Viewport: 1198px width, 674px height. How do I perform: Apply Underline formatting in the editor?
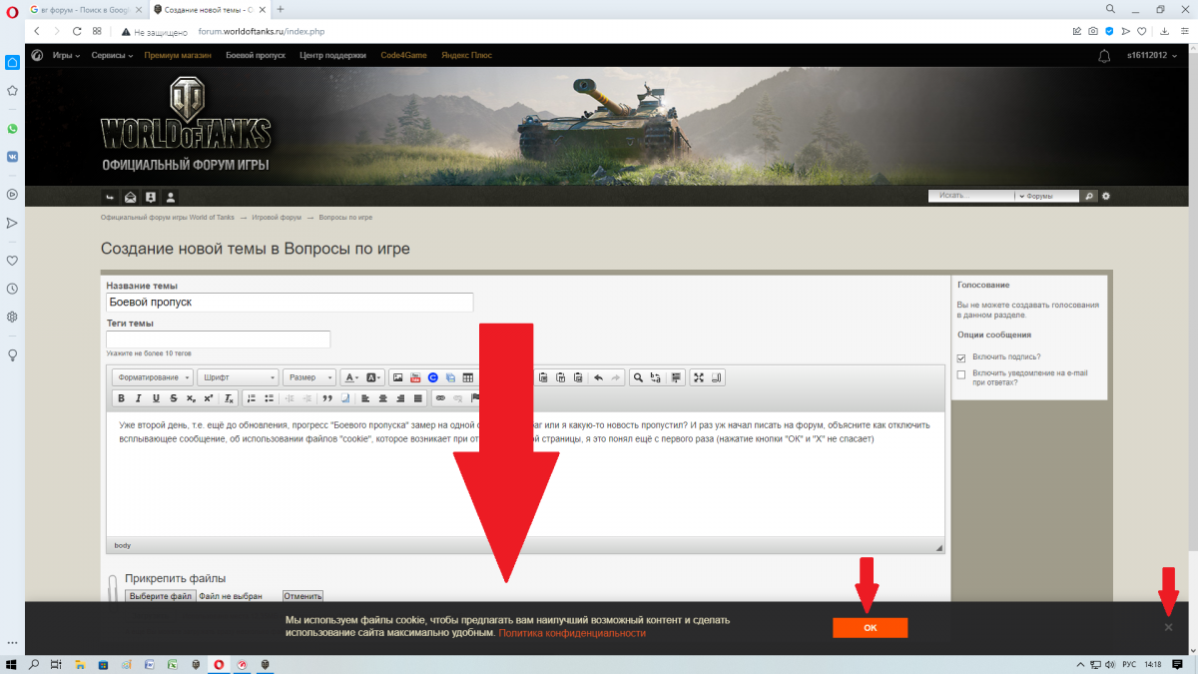156,398
